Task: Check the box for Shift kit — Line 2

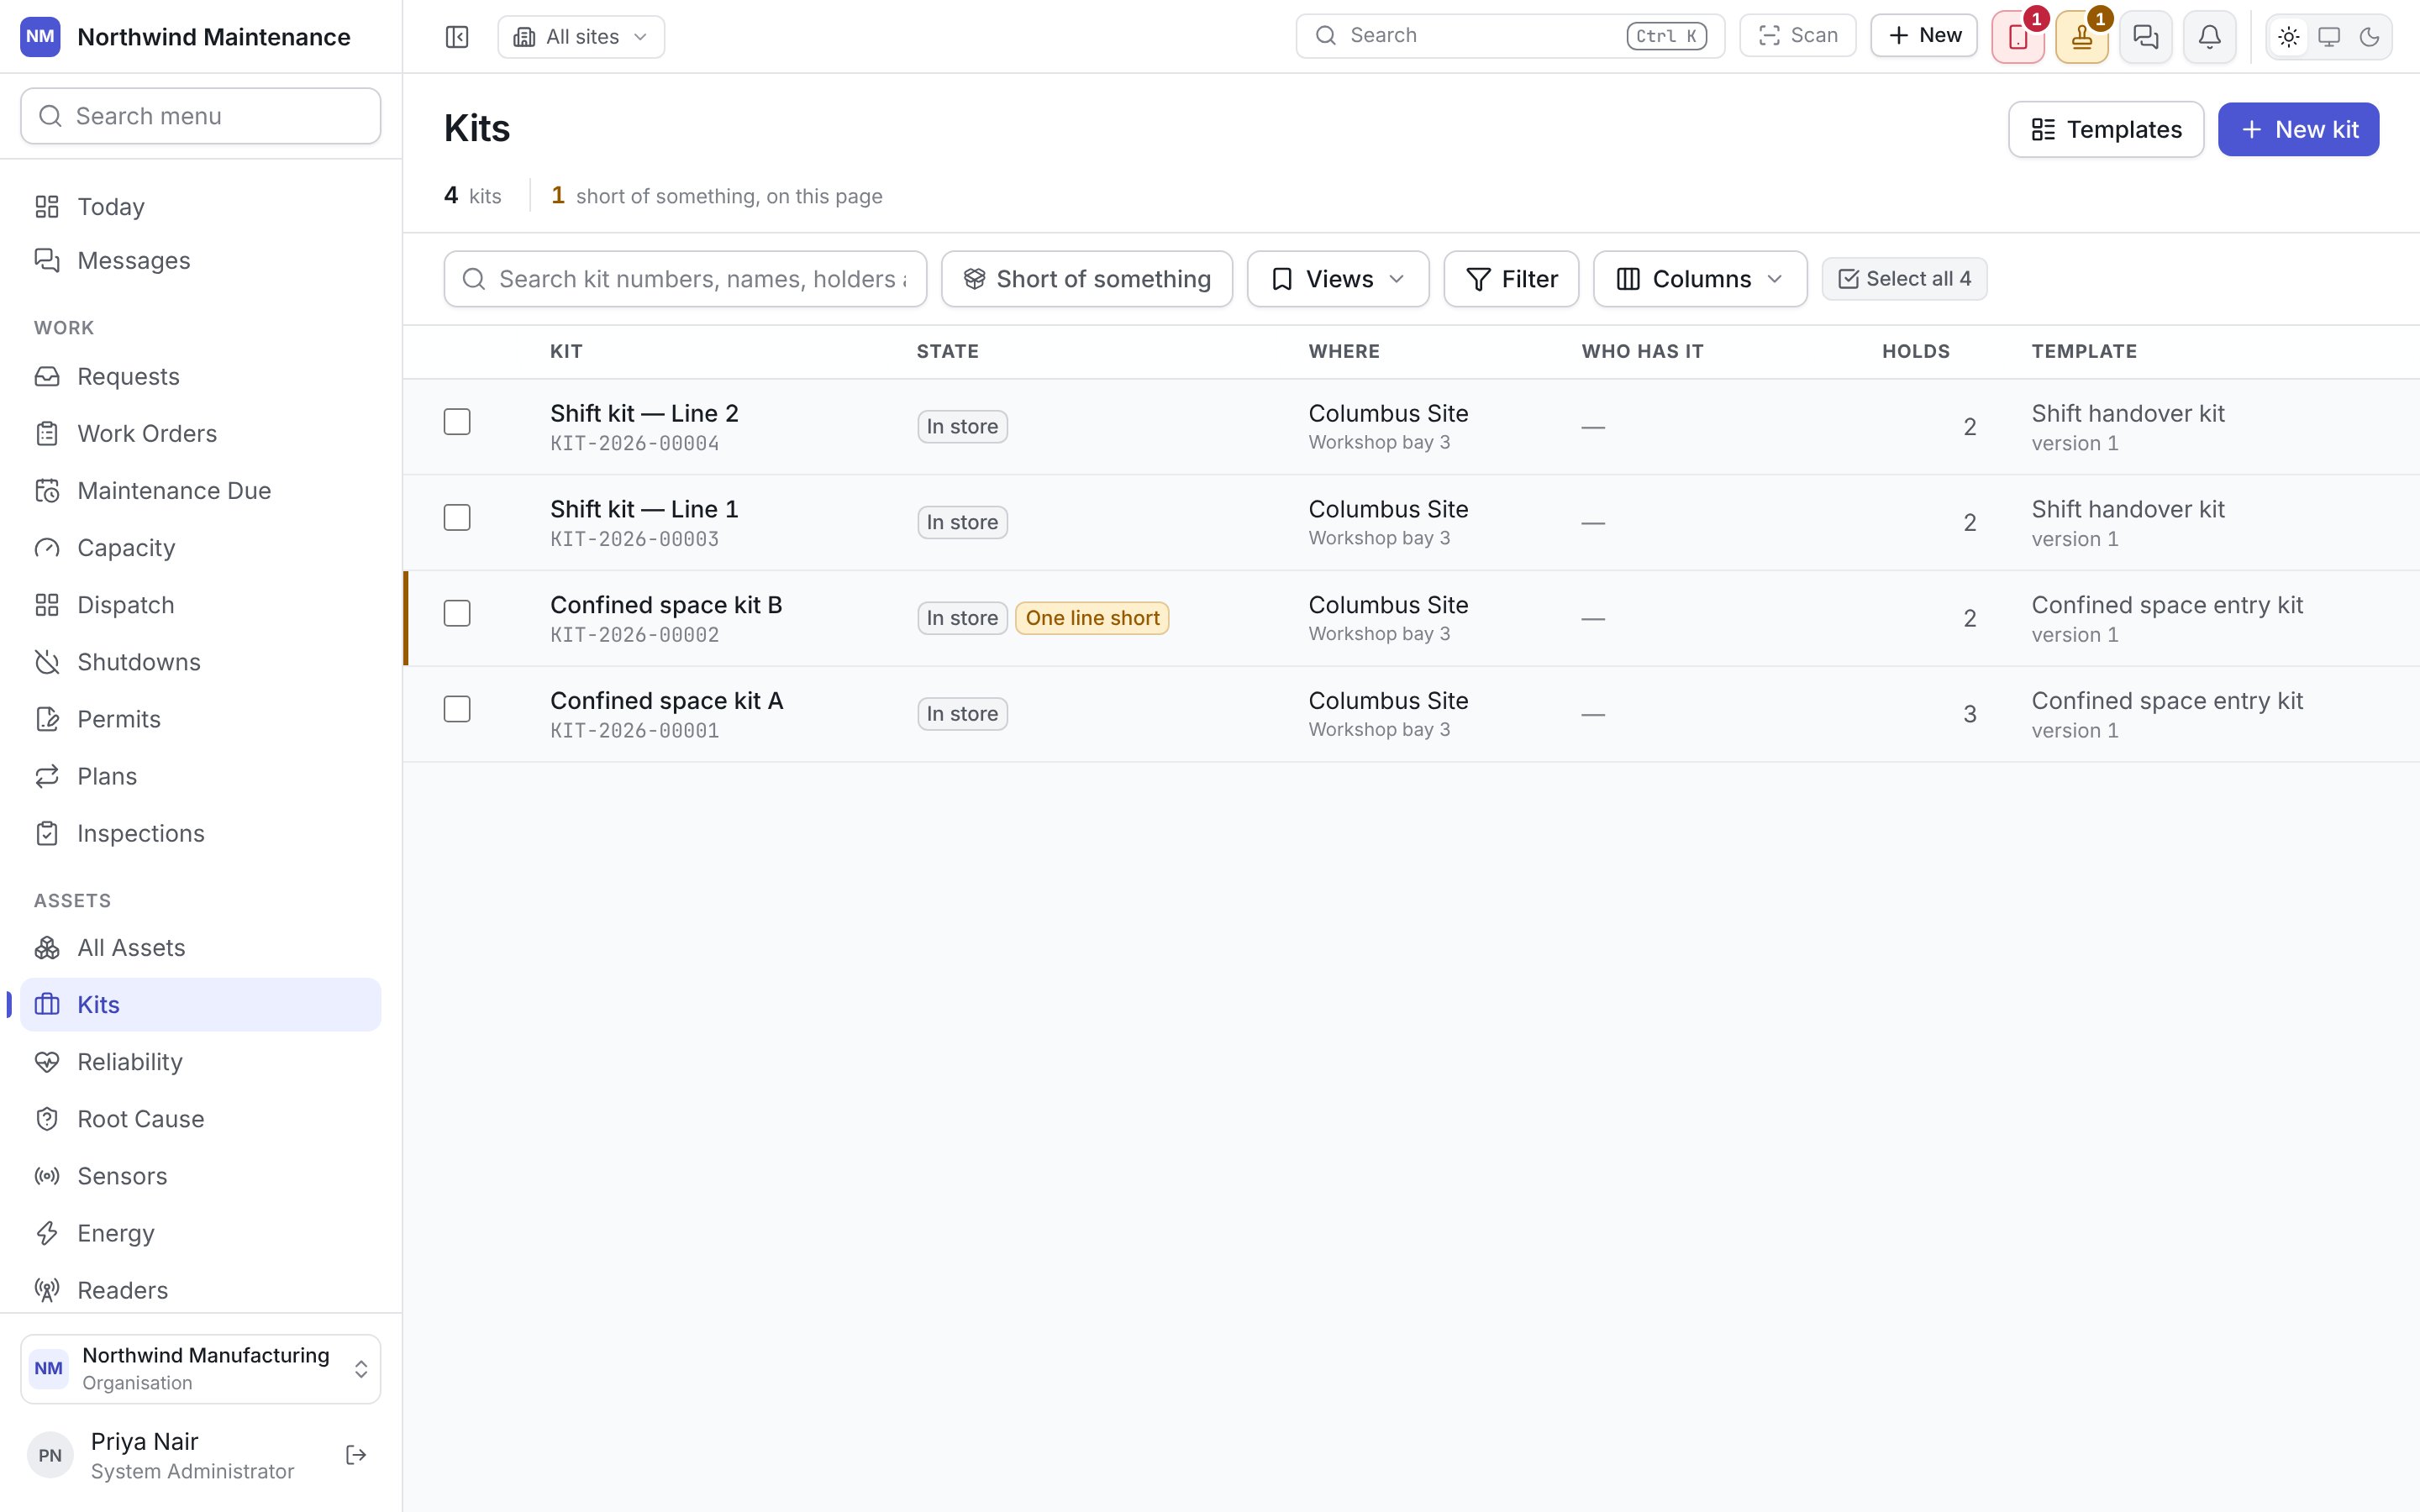Action: [457, 422]
